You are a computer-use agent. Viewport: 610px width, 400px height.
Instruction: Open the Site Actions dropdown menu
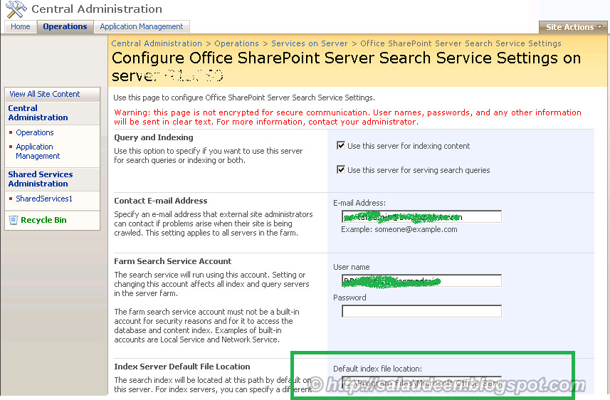[574, 27]
